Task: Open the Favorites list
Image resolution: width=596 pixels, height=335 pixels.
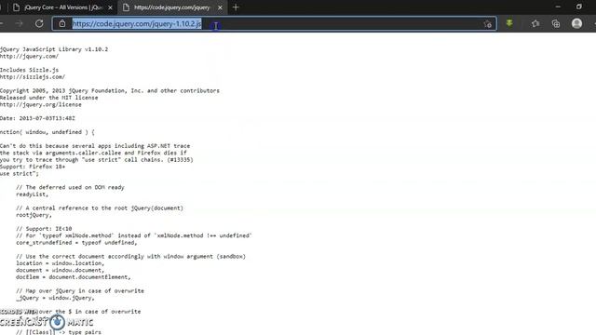Action: point(535,23)
